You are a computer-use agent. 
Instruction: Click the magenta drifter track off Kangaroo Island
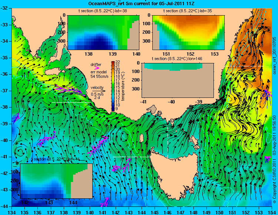(x=70, y=90)
